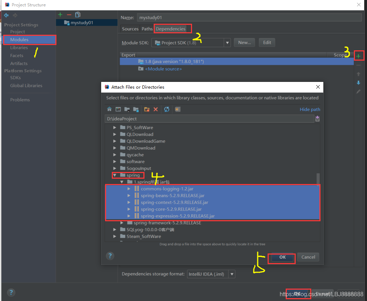Expand the software folder
The width and height of the screenshot is (367, 301).
click(115, 162)
